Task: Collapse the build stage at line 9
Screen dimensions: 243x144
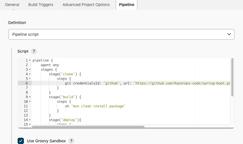Action: [x=30, y=97]
